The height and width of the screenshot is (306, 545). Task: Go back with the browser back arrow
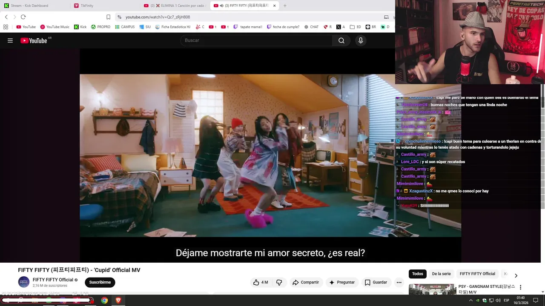coord(6,17)
